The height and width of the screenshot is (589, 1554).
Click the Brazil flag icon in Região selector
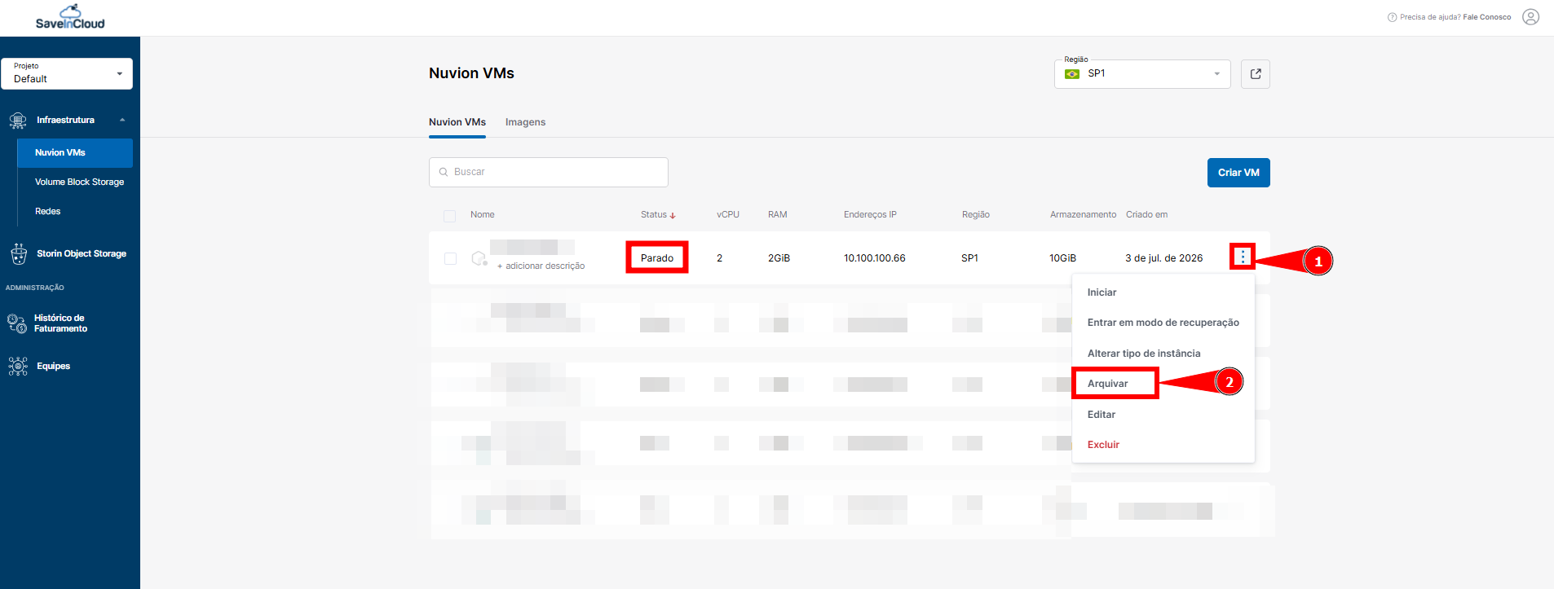coord(1072,74)
